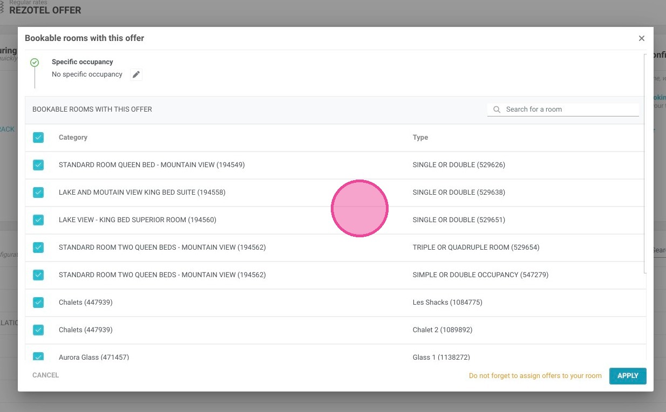The height and width of the screenshot is (412, 666).
Task: Toggle the select-all header checkbox
Action: (38, 138)
